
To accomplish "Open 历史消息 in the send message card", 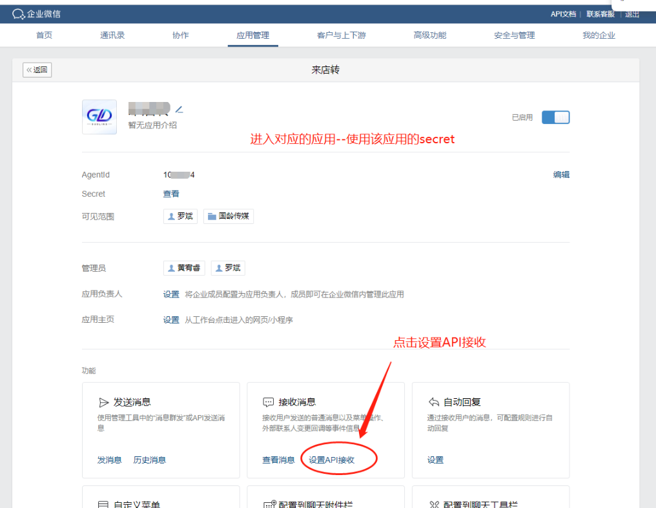I will click(x=149, y=460).
